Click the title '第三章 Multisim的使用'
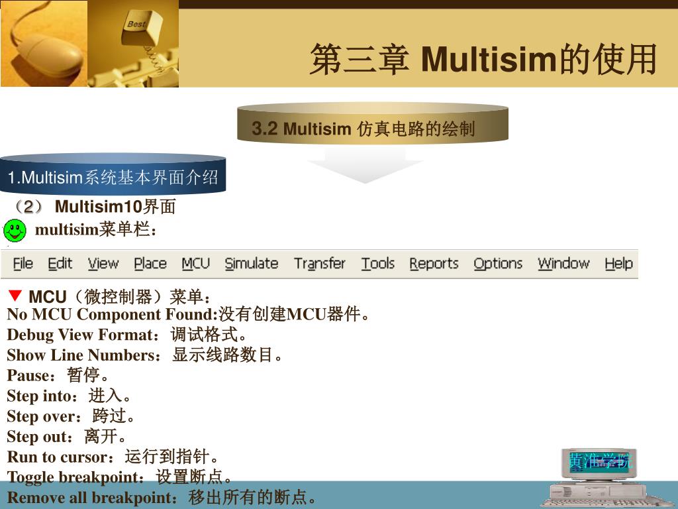 (x=483, y=59)
